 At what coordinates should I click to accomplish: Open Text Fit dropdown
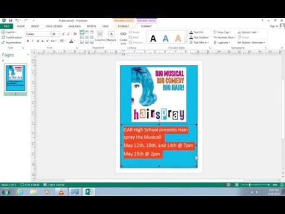9,32
